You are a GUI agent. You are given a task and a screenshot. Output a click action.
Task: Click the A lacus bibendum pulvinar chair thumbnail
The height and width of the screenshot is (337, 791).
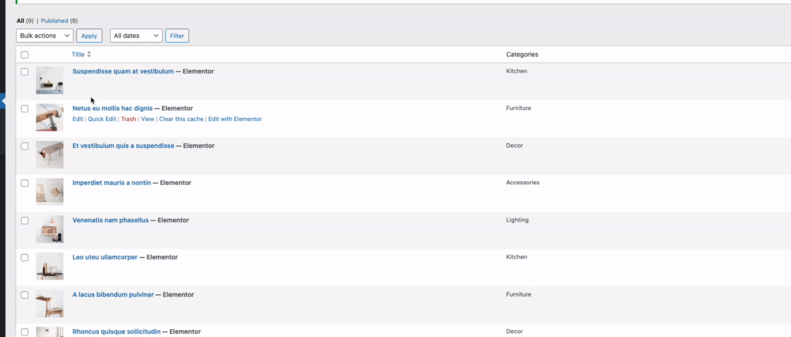49,303
